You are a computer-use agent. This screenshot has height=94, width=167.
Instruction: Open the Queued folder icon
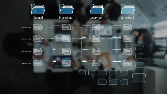38,9
